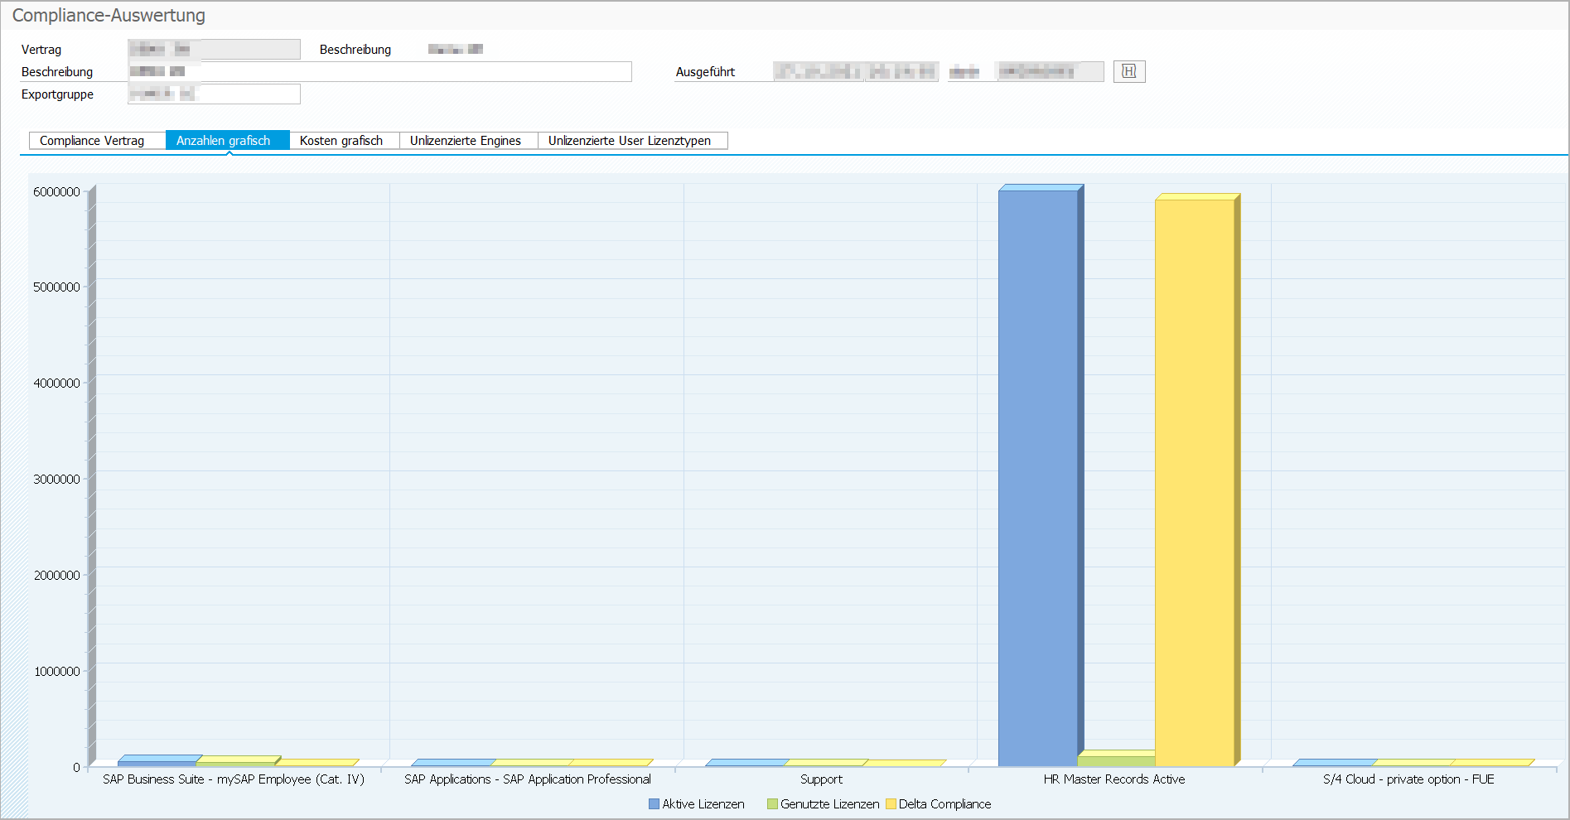Click the 3000000 y-axis value
1570x820 pixels.
57,480
